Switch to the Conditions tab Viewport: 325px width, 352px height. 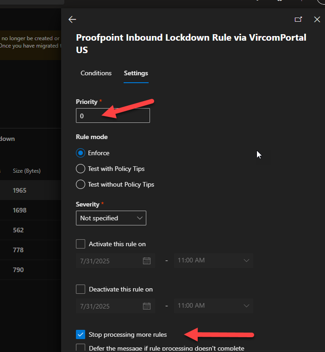click(x=96, y=73)
